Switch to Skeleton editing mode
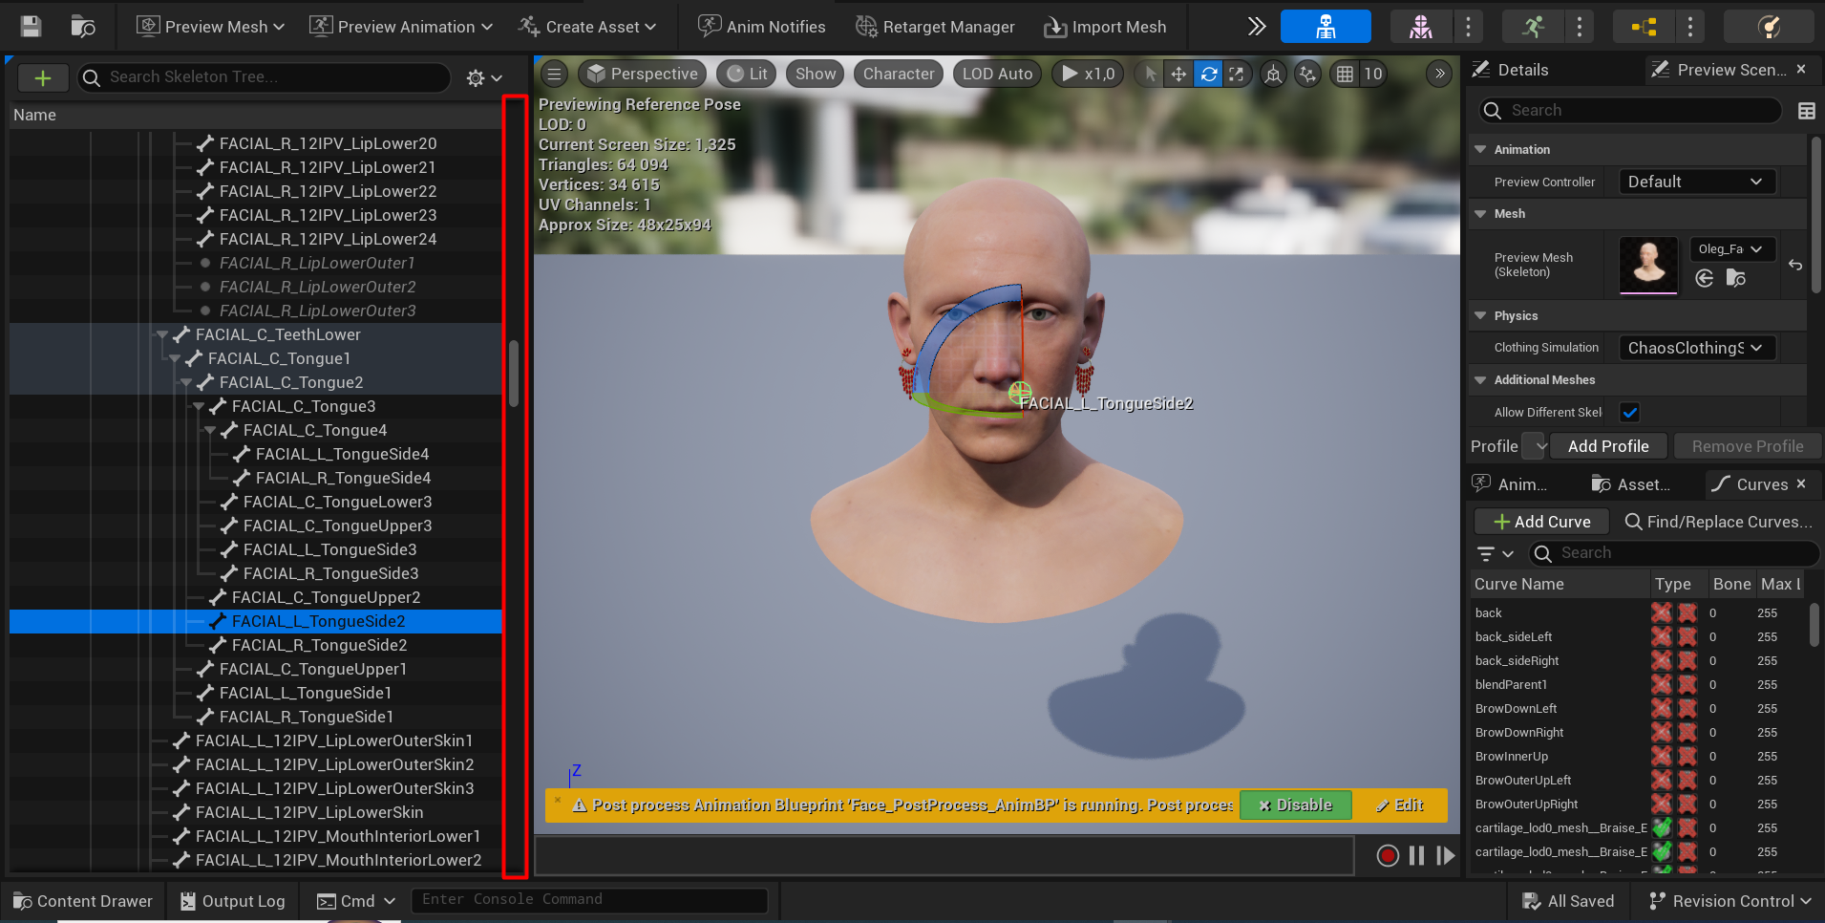Screen dimensions: 1825x923 tap(1325, 27)
